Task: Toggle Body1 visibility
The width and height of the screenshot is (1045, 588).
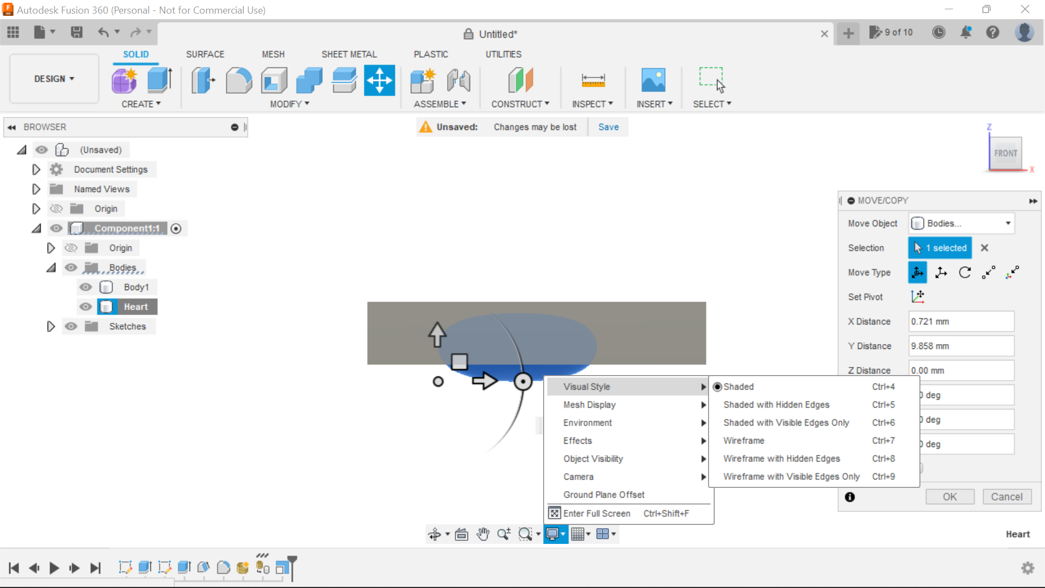Action: click(x=85, y=287)
